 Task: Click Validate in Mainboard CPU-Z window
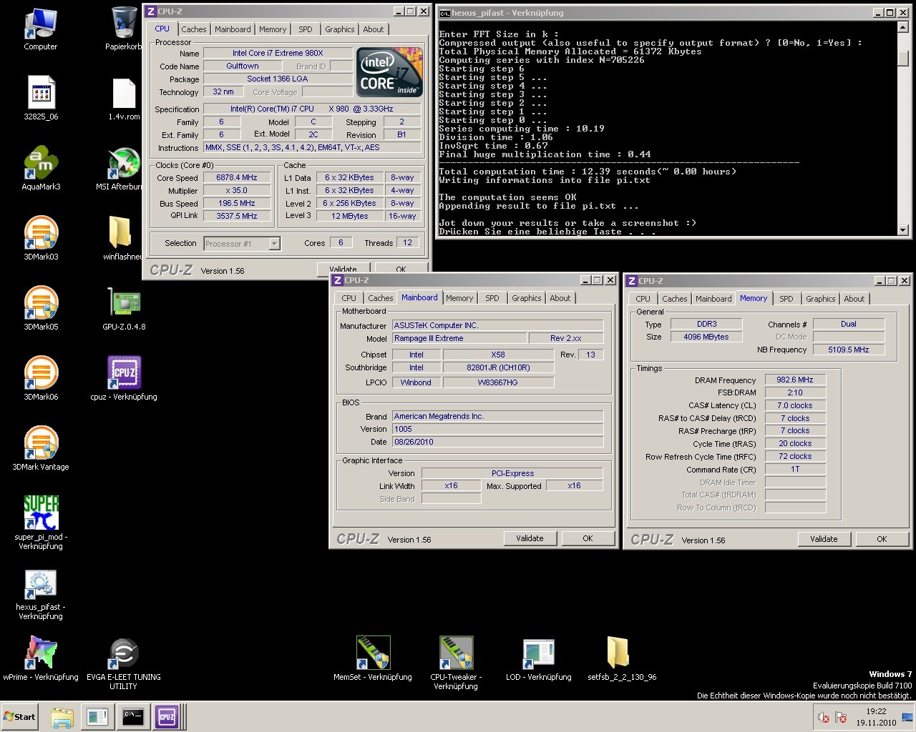click(x=530, y=538)
